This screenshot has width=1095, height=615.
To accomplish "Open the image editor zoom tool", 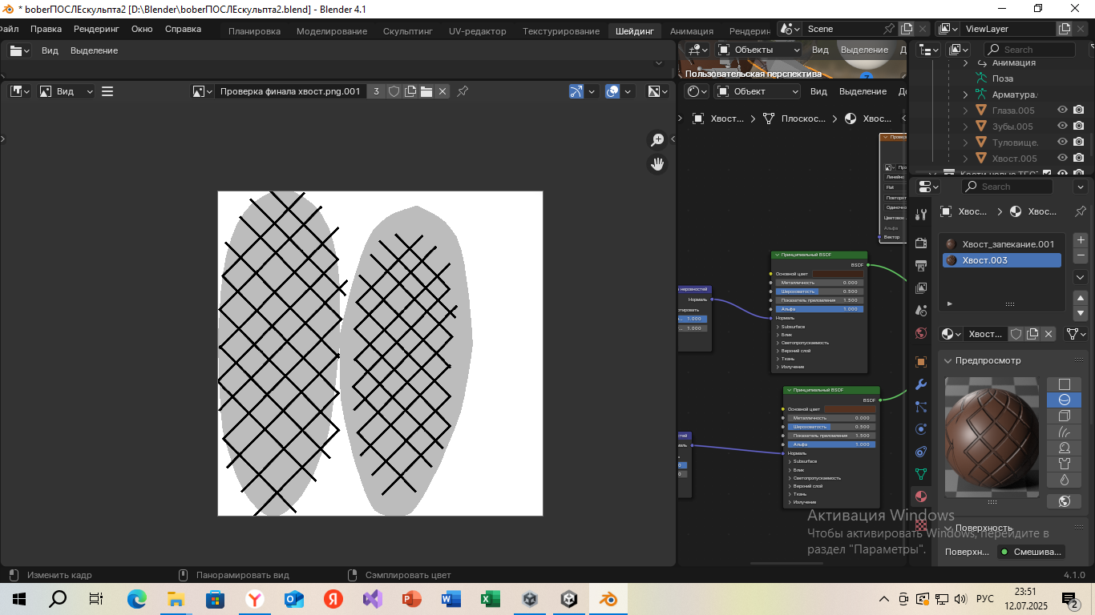I will tap(657, 140).
